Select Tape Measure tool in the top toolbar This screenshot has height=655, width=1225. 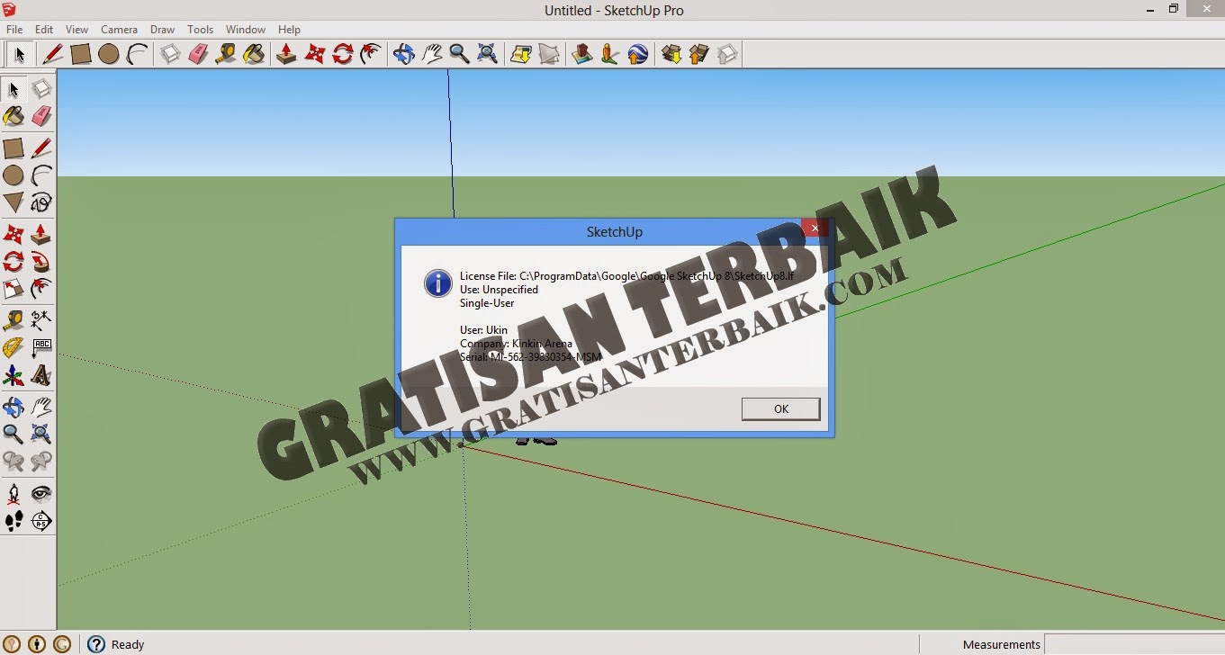(227, 55)
